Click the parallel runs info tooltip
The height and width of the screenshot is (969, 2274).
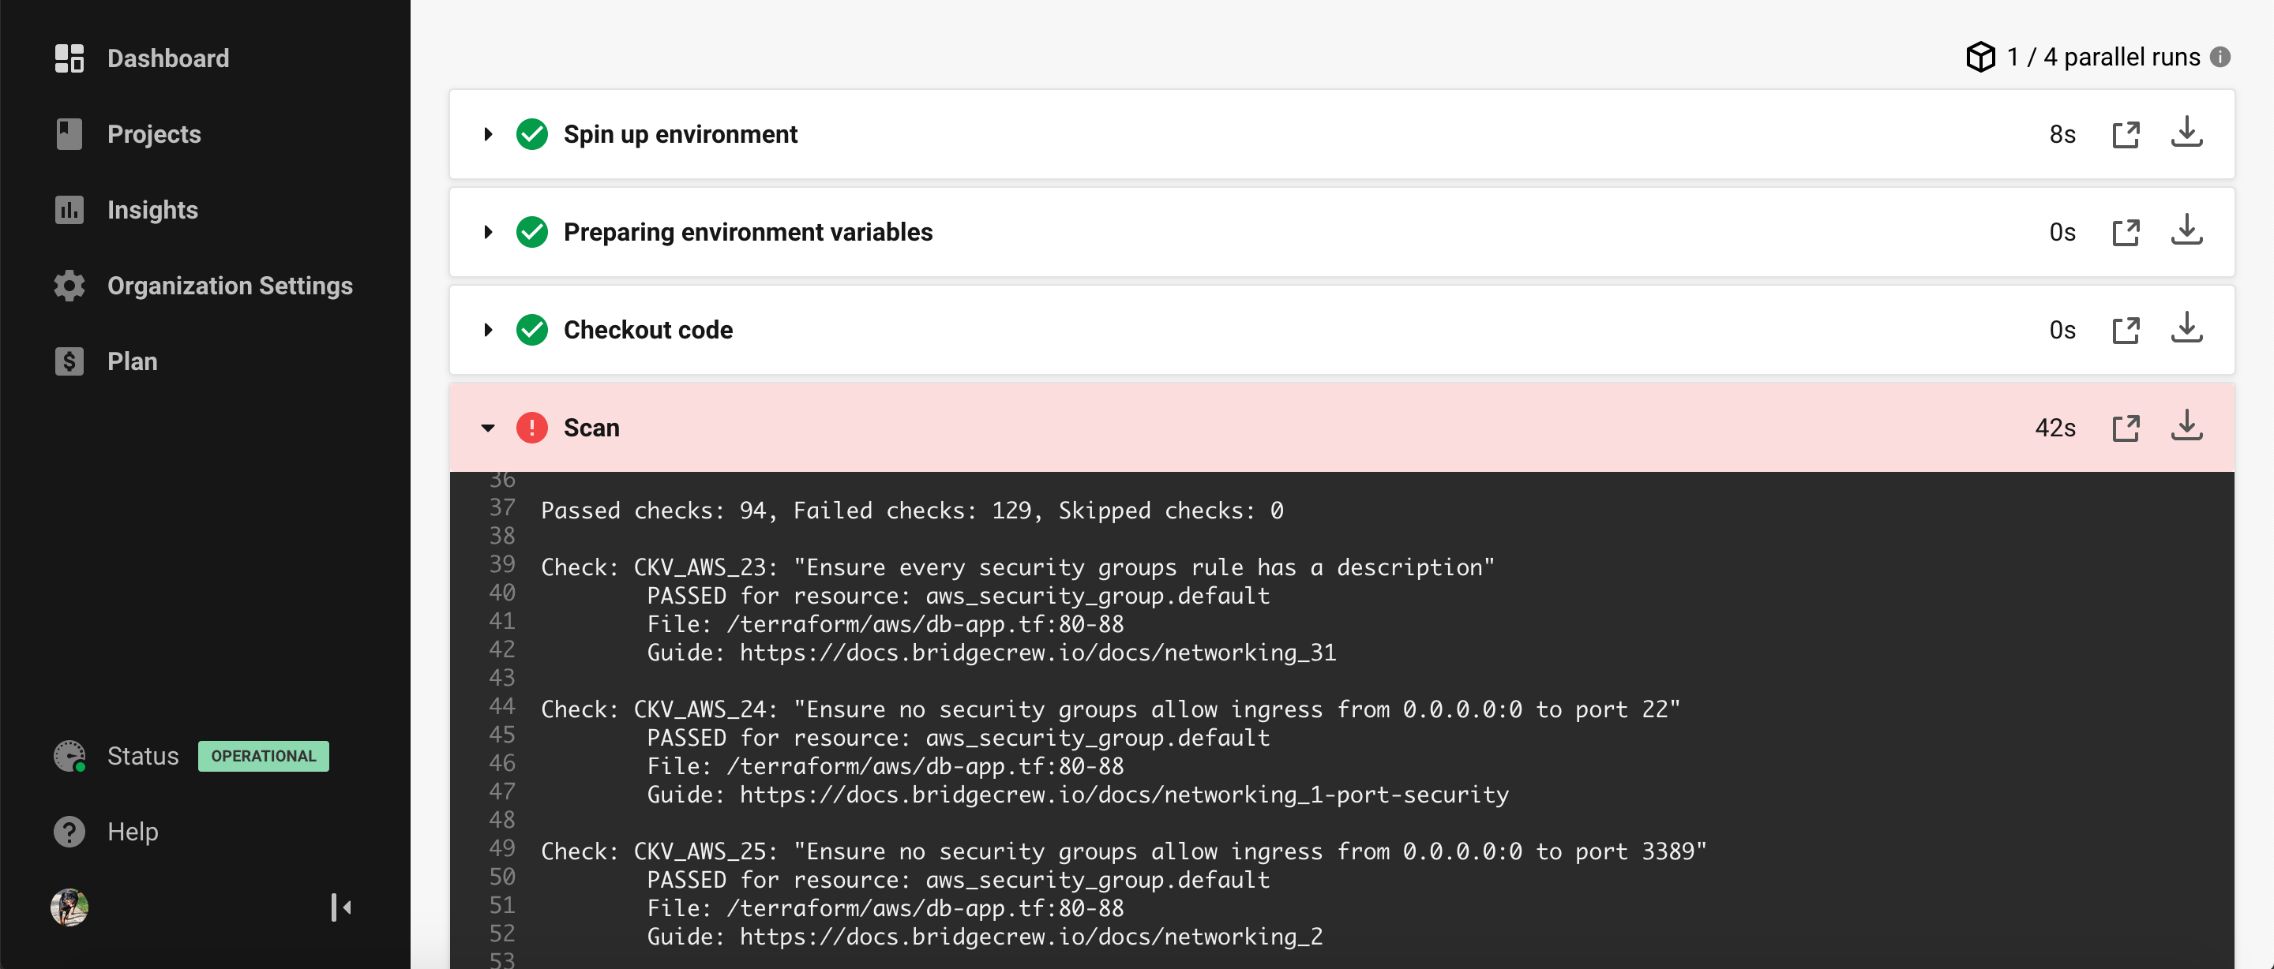coord(2223,57)
